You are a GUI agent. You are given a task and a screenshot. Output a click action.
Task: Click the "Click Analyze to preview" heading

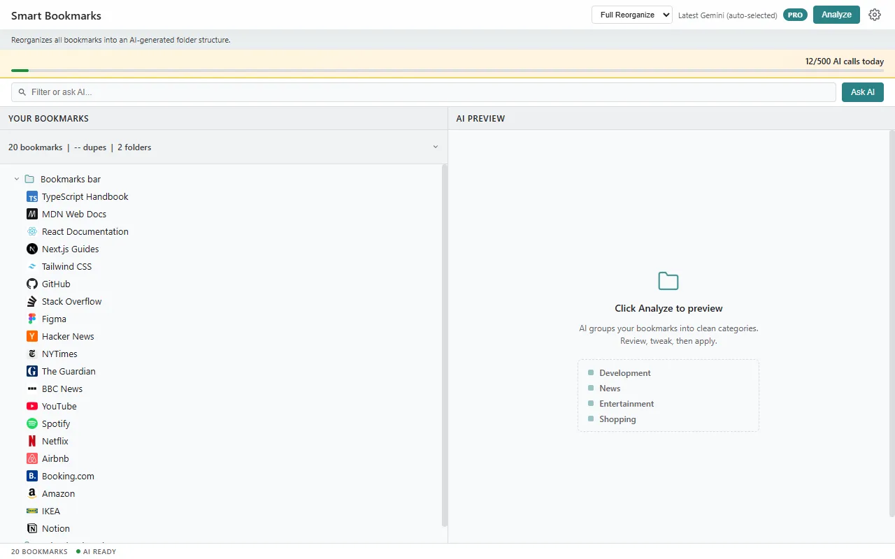[x=668, y=308]
